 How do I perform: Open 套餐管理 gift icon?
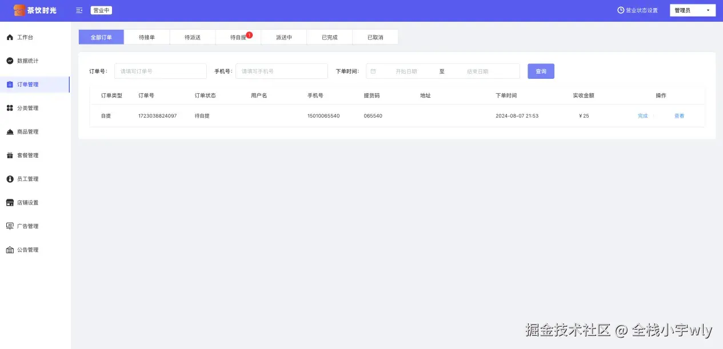pyautogui.click(x=10, y=155)
